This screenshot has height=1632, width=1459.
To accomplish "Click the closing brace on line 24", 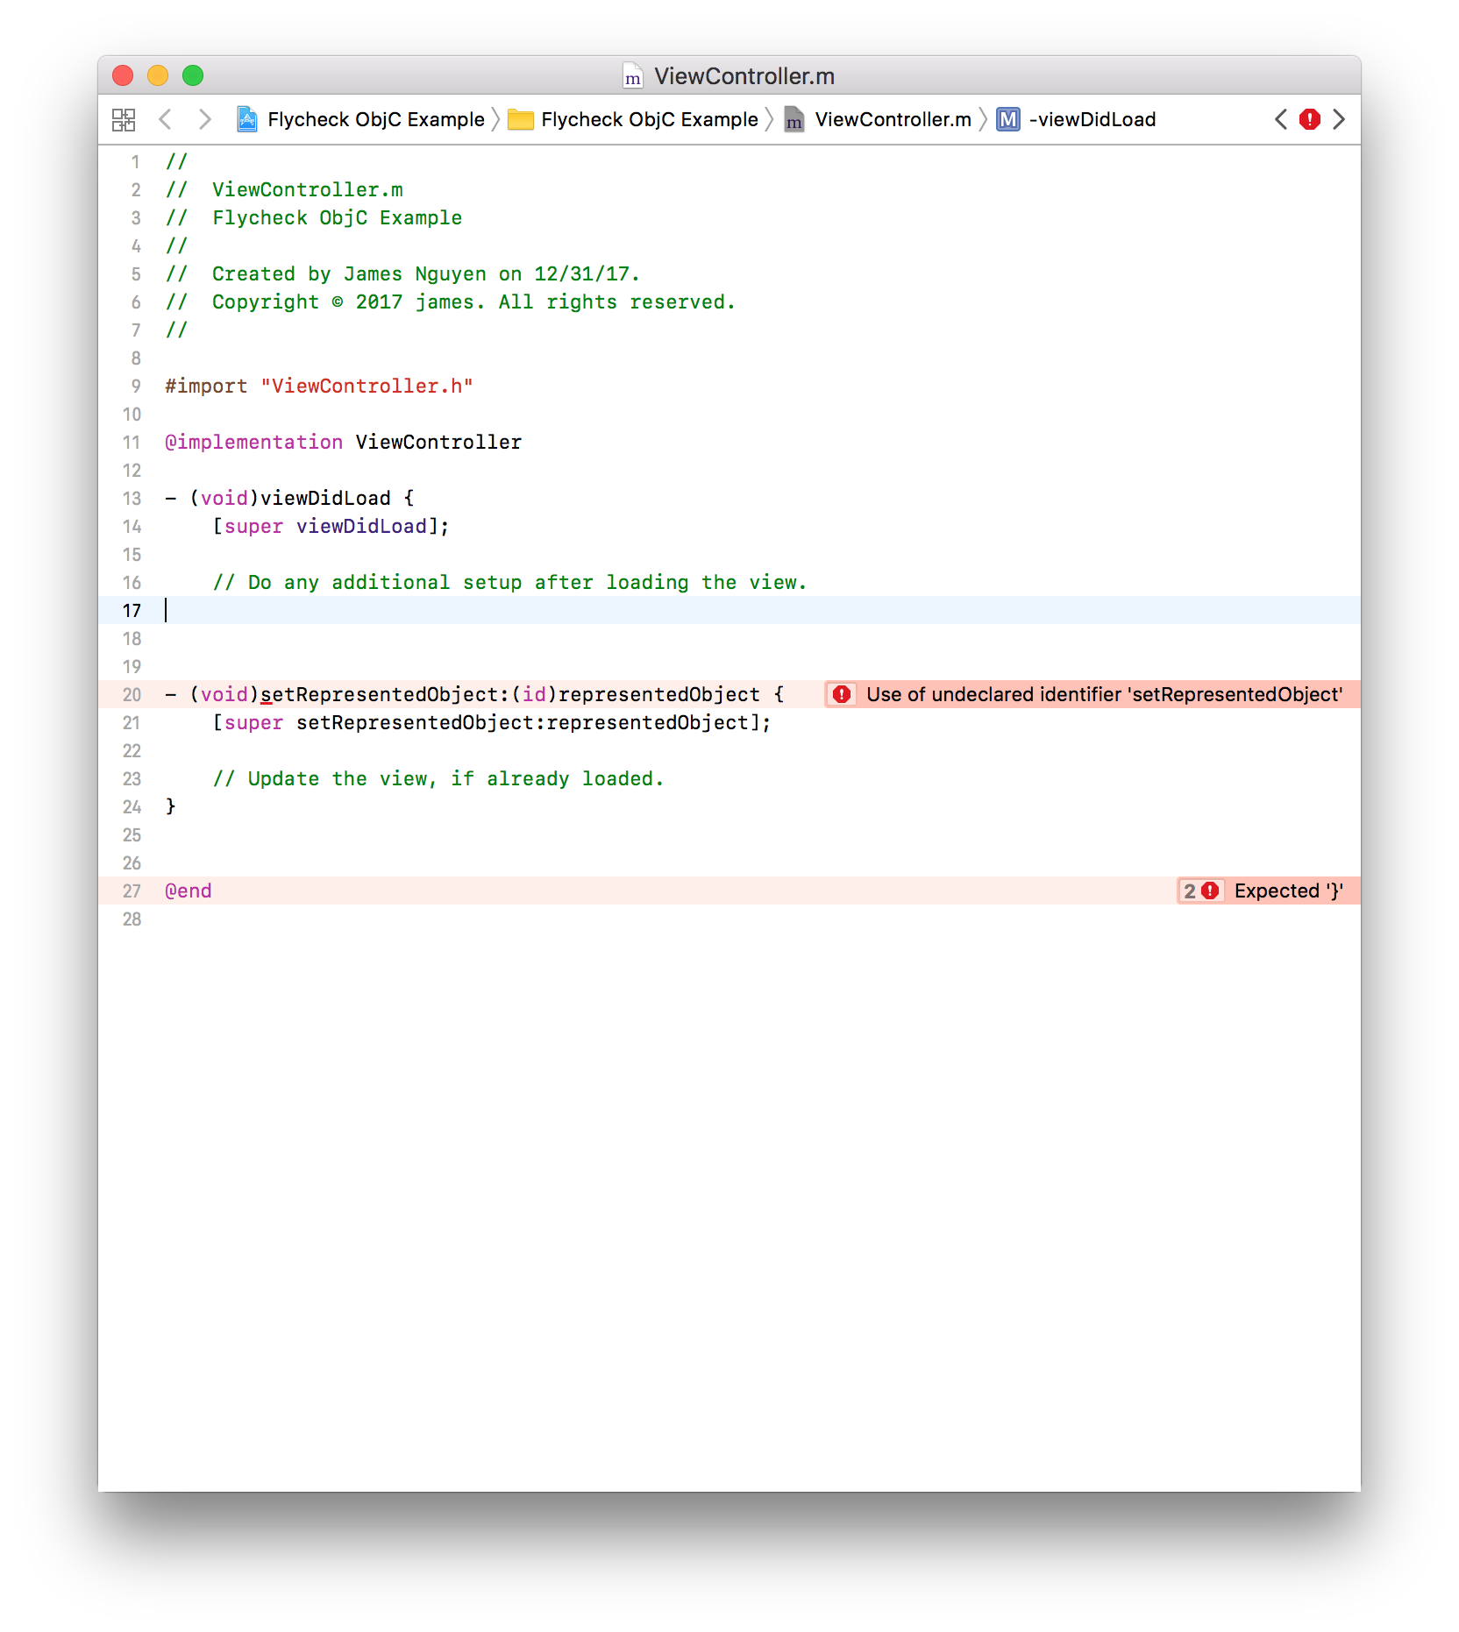I will [171, 806].
